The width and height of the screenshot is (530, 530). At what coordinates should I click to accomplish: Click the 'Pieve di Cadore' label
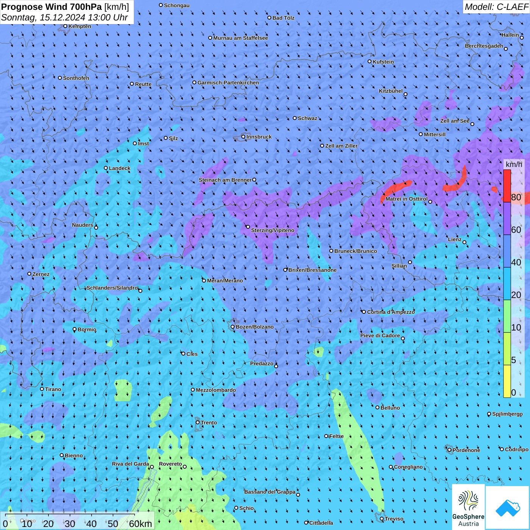tap(380, 335)
